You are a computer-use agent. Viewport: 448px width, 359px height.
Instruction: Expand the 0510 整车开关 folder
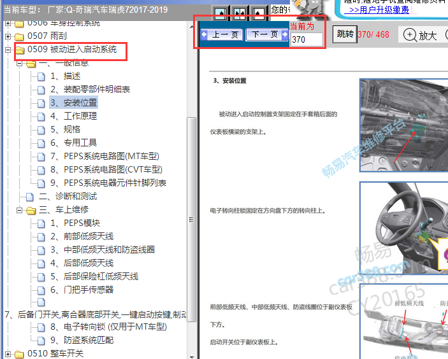pos(8,354)
